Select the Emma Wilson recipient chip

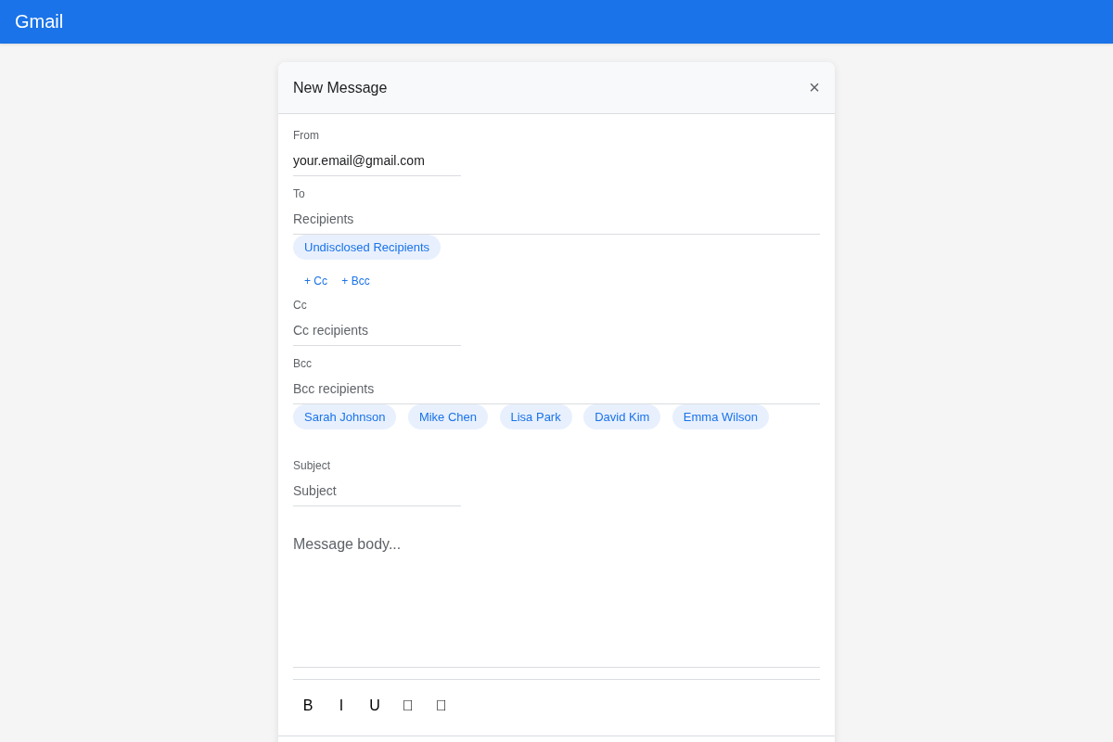[720, 416]
